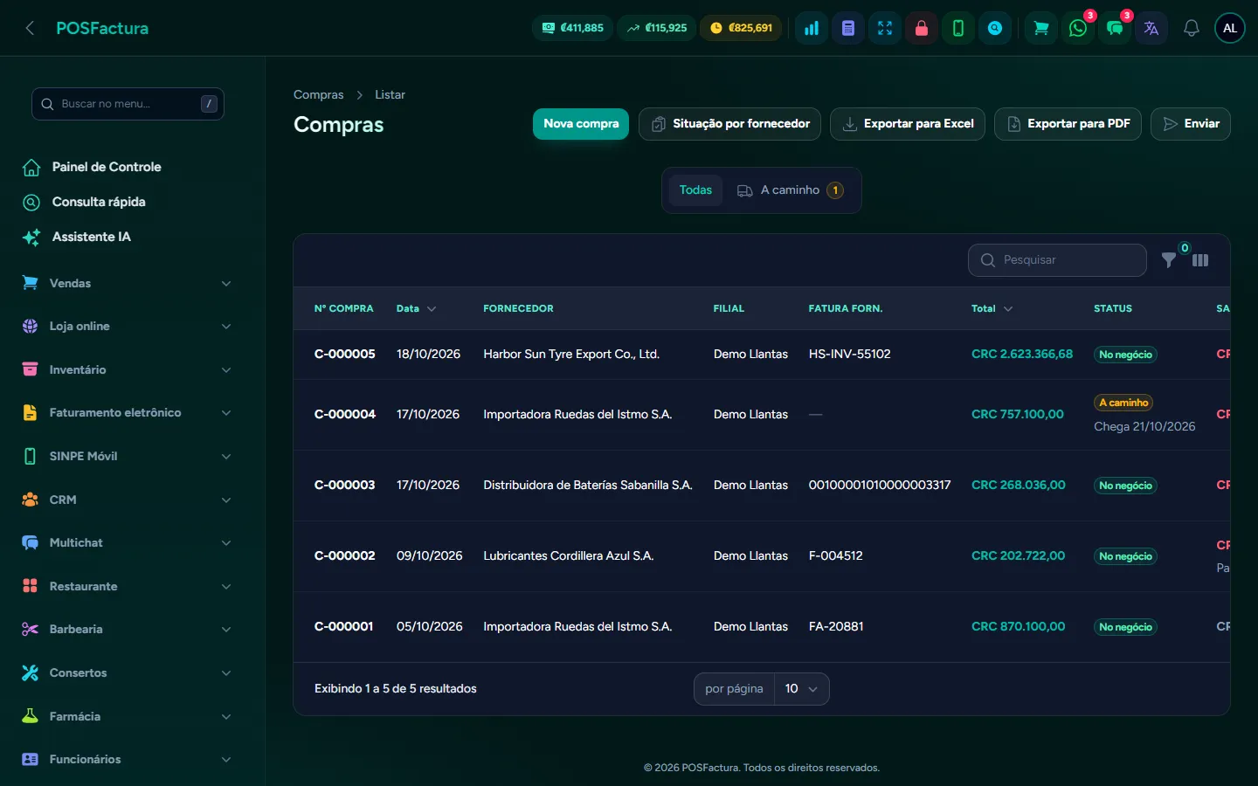Click the Pesquisar search field
1258x786 pixels.
[1057, 260]
